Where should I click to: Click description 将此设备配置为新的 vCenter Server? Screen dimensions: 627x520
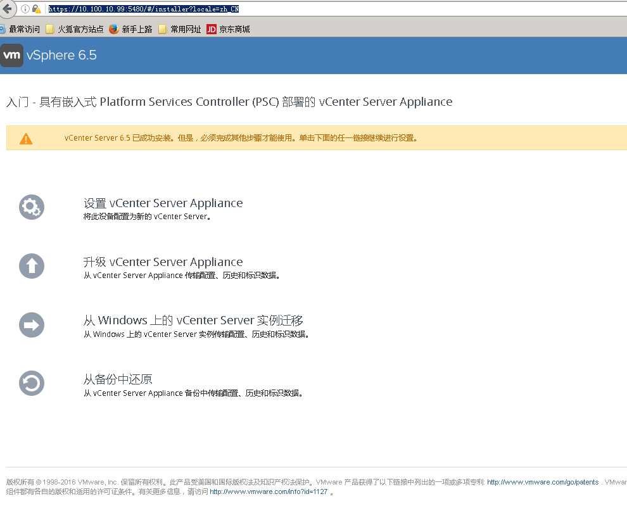(147, 217)
